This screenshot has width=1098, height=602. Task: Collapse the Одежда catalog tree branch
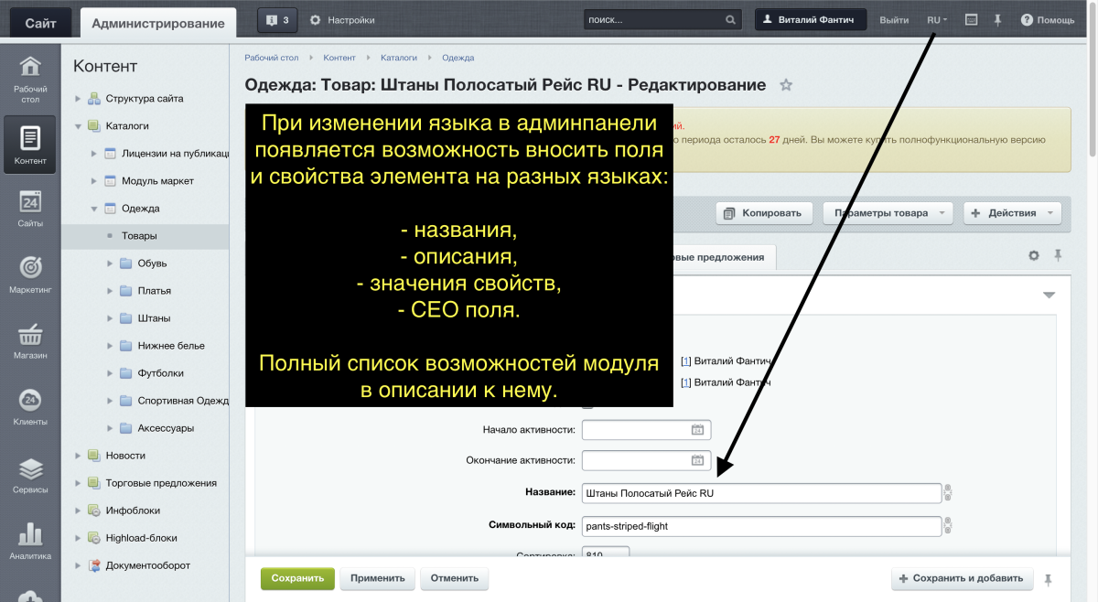[x=93, y=208]
